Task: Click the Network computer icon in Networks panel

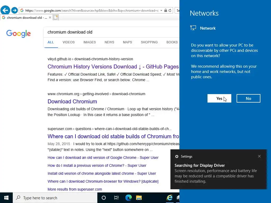Action: coord(193,28)
